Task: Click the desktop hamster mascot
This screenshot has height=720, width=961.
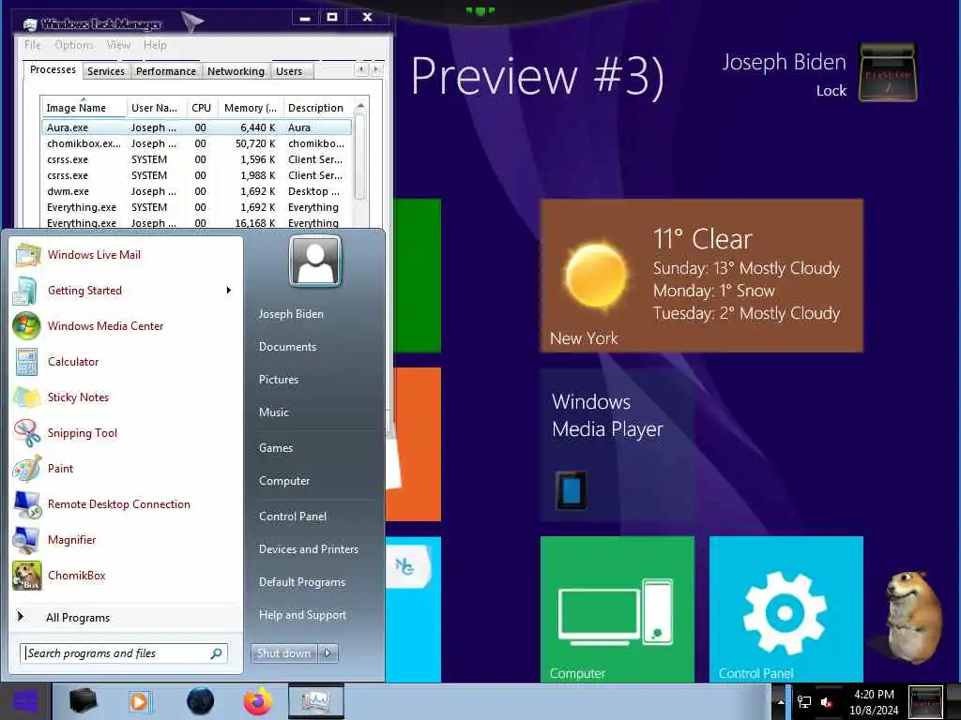Action: pyautogui.click(x=913, y=617)
